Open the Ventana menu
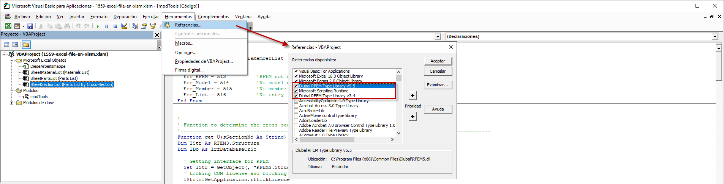Screen dimensions: 724x184 tap(243, 17)
